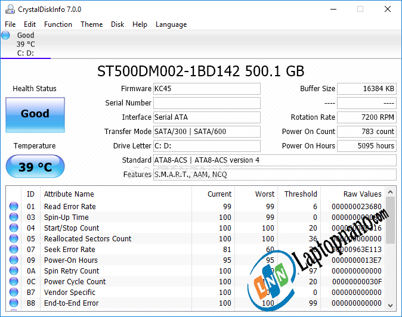
Task: Click the Good health status button
Action: point(35,115)
